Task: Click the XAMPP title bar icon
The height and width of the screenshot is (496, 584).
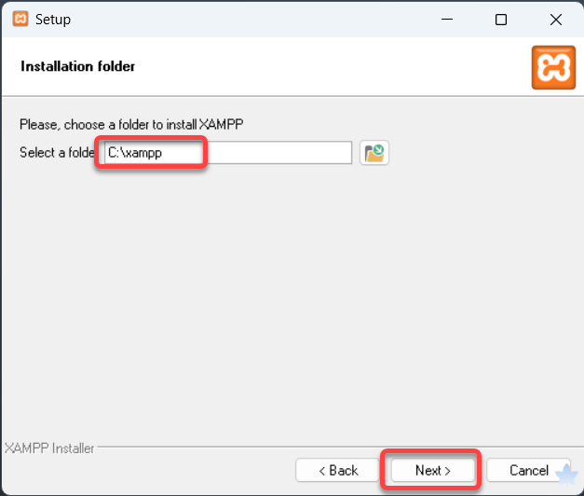Action: click(x=20, y=19)
